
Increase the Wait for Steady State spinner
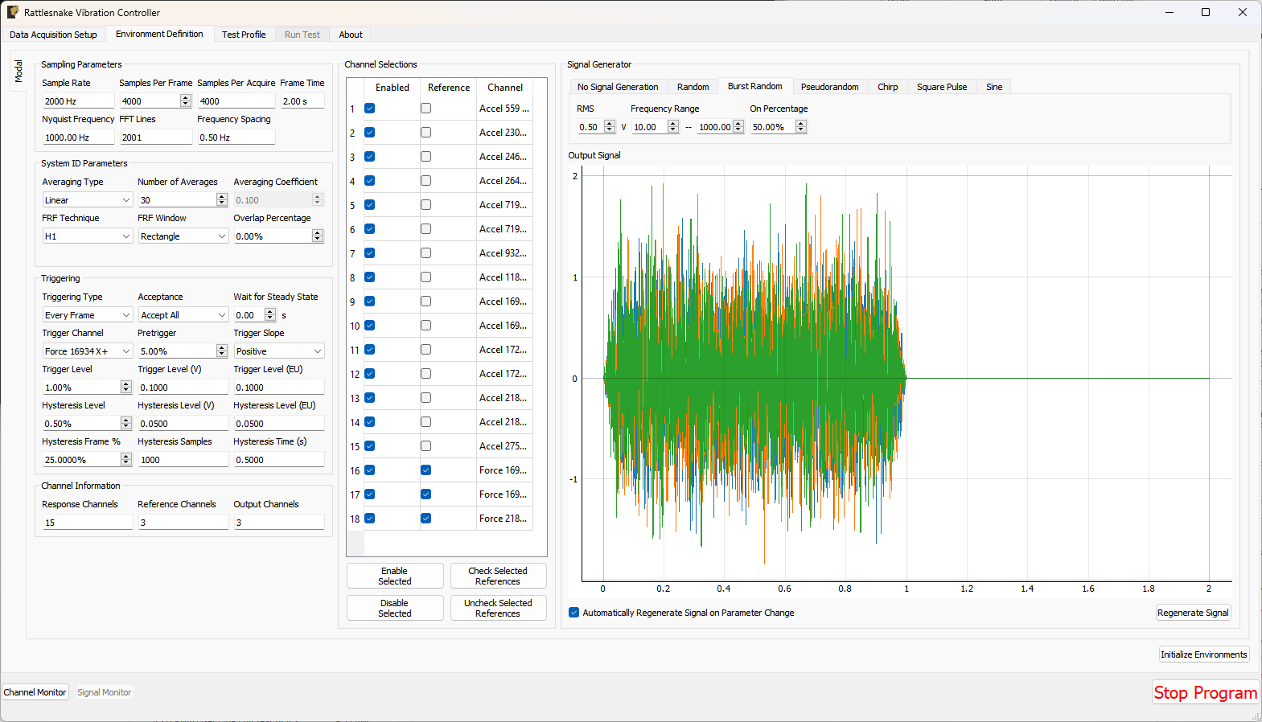click(270, 312)
